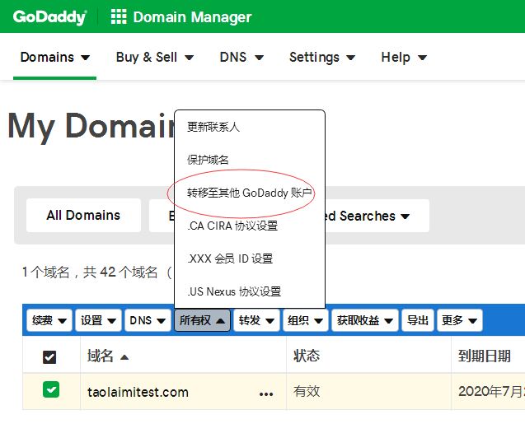Image resolution: width=525 pixels, height=447 pixels.
Task: Toggle the select-all checkbox in table header
Action: coord(49,356)
